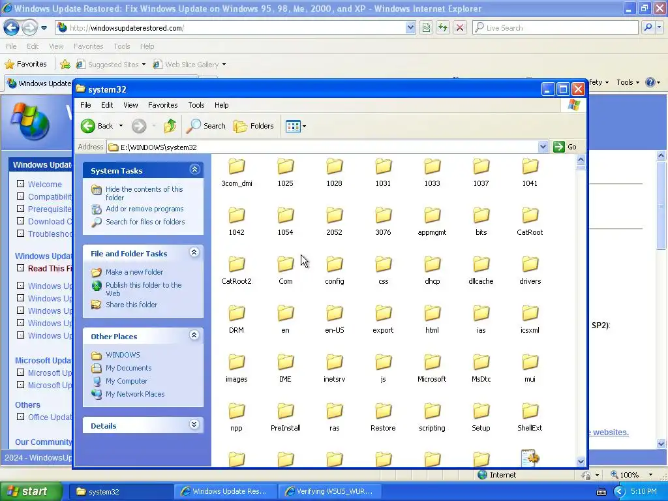This screenshot has width=668, height=501.
Task: Click Hide the contents of this folder
Action: pyautogui.click(x=144, y=193)
